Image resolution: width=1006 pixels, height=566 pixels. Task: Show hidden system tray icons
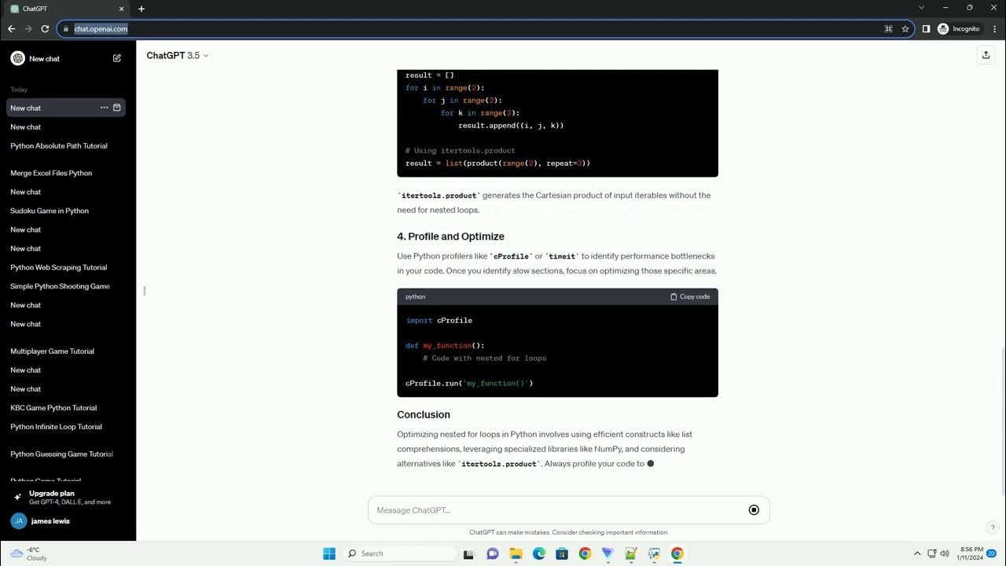916,553
